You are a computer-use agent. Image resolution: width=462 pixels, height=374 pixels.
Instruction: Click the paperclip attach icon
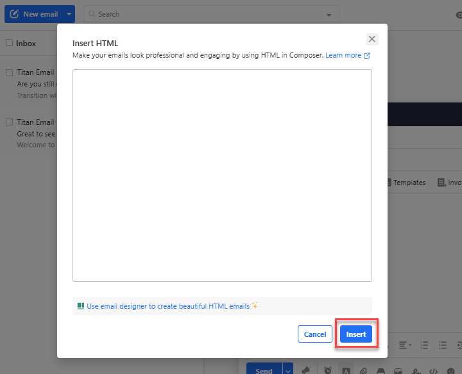pos(363,371)
